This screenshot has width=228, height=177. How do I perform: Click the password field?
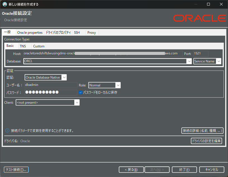pyautogui.click(x=51, y=93)
